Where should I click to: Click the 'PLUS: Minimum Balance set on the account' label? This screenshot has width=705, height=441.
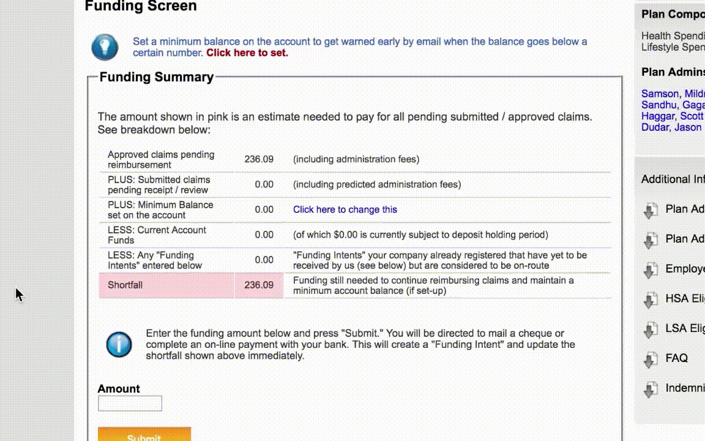coord(160,209)
